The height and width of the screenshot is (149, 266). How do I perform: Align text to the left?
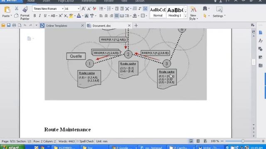pyautogui.click(x=101, y=16)
